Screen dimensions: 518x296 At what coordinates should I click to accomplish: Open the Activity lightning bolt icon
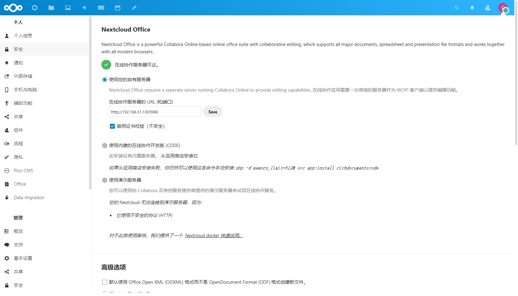pyautogui.click(x=84, y=8)
